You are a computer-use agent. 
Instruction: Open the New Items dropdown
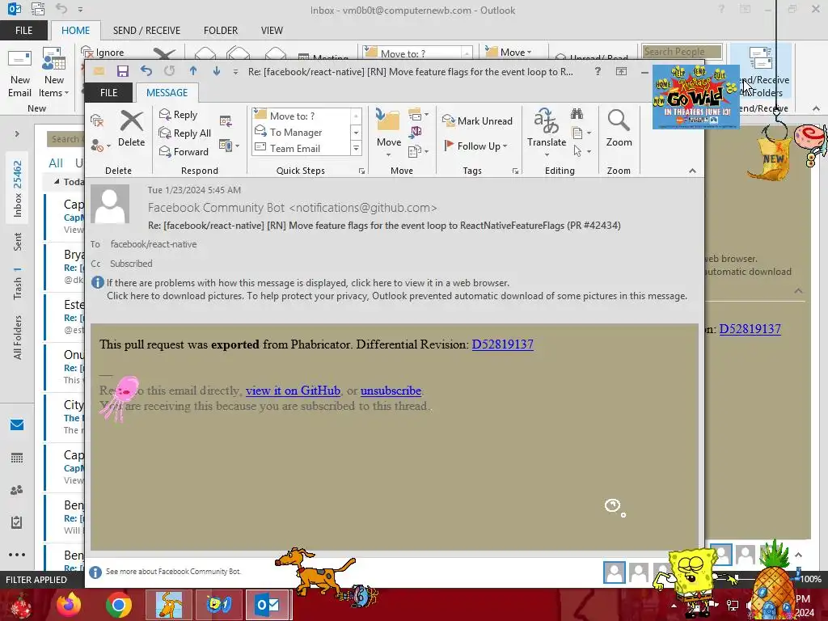pos(54,72)
